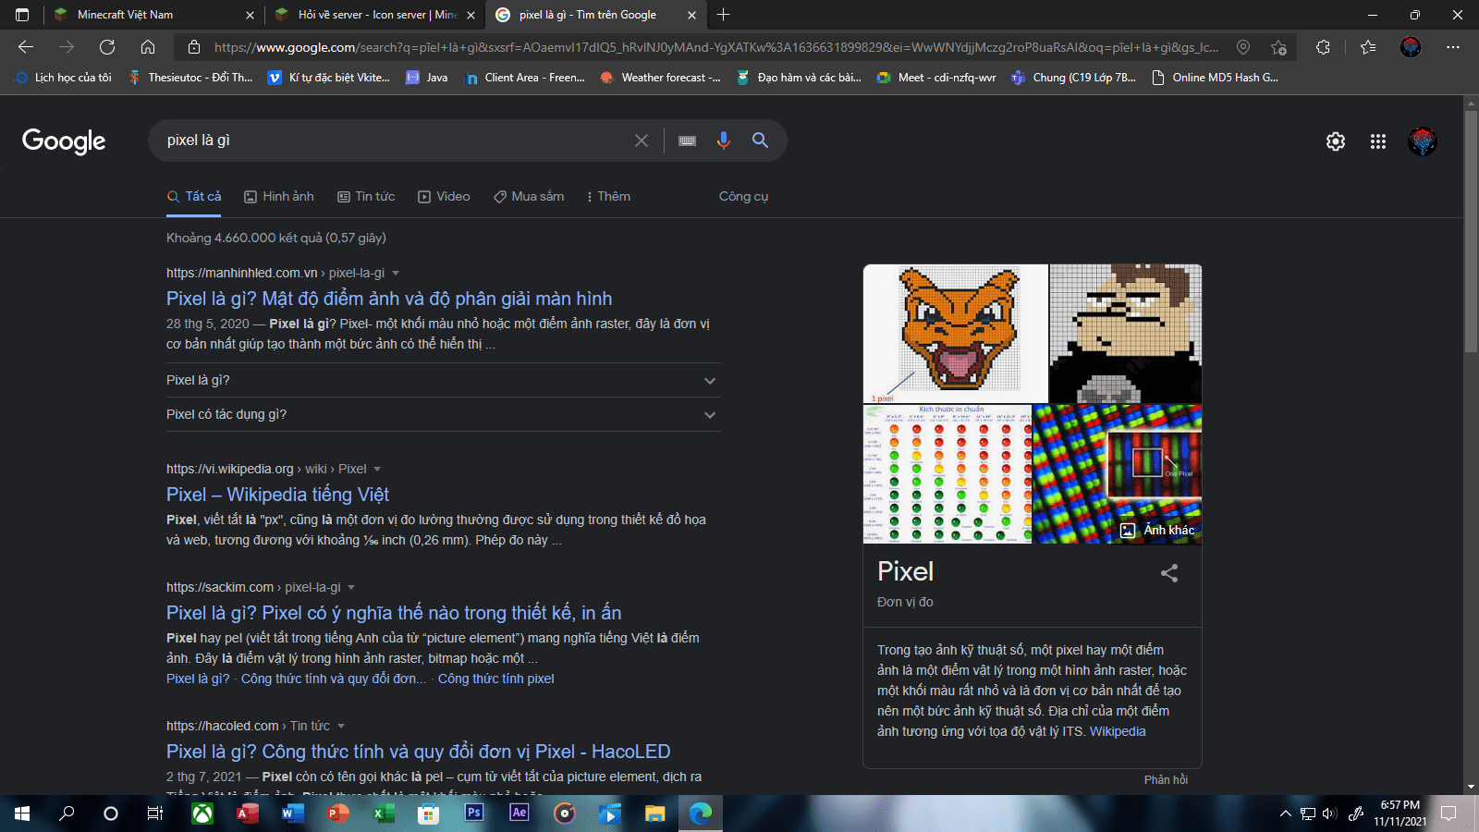
Task: Open dropdown arrow beside manhinhled.com.vn URL
Action: (x=396, y=274)
